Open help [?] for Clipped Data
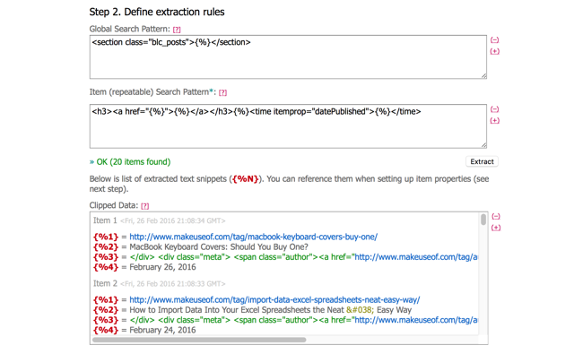Viewport: 574px width, 354px height. pyautogui.click(x=145, y=206)
